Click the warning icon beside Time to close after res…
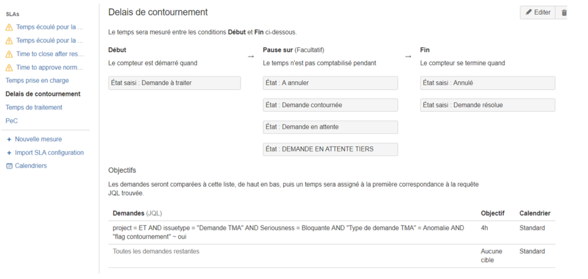This screenshot has width=588, height=279. coord(9,54)
